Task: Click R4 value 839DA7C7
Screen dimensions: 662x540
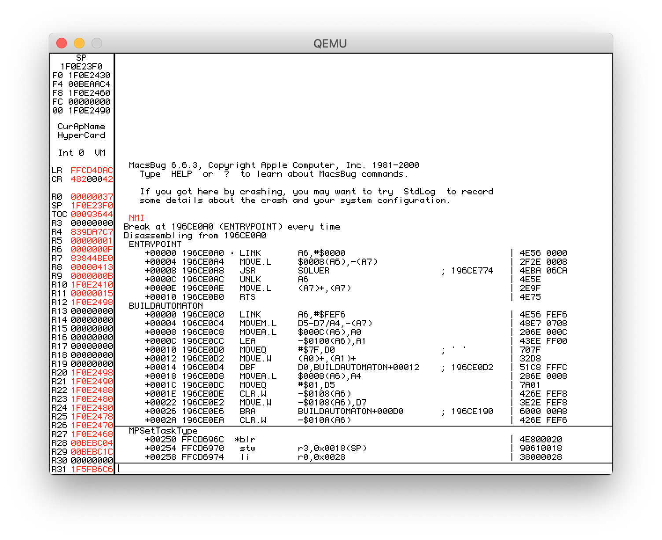Action: coord(92,232)
